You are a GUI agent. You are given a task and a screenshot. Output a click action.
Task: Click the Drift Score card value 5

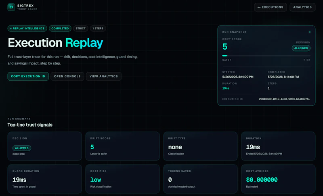click(x=92, y=147)
